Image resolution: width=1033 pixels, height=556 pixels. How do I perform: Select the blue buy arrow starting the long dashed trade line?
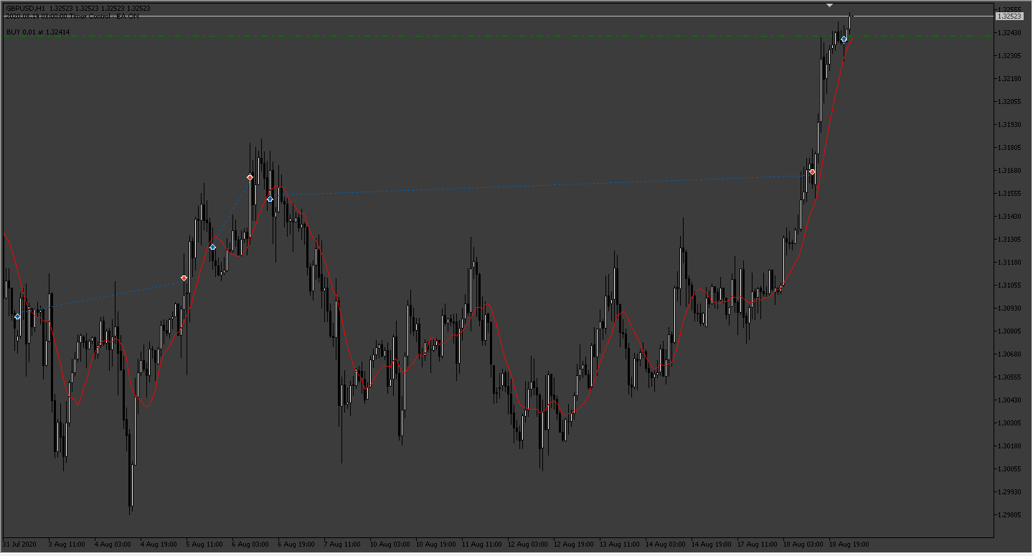(270, 199)
